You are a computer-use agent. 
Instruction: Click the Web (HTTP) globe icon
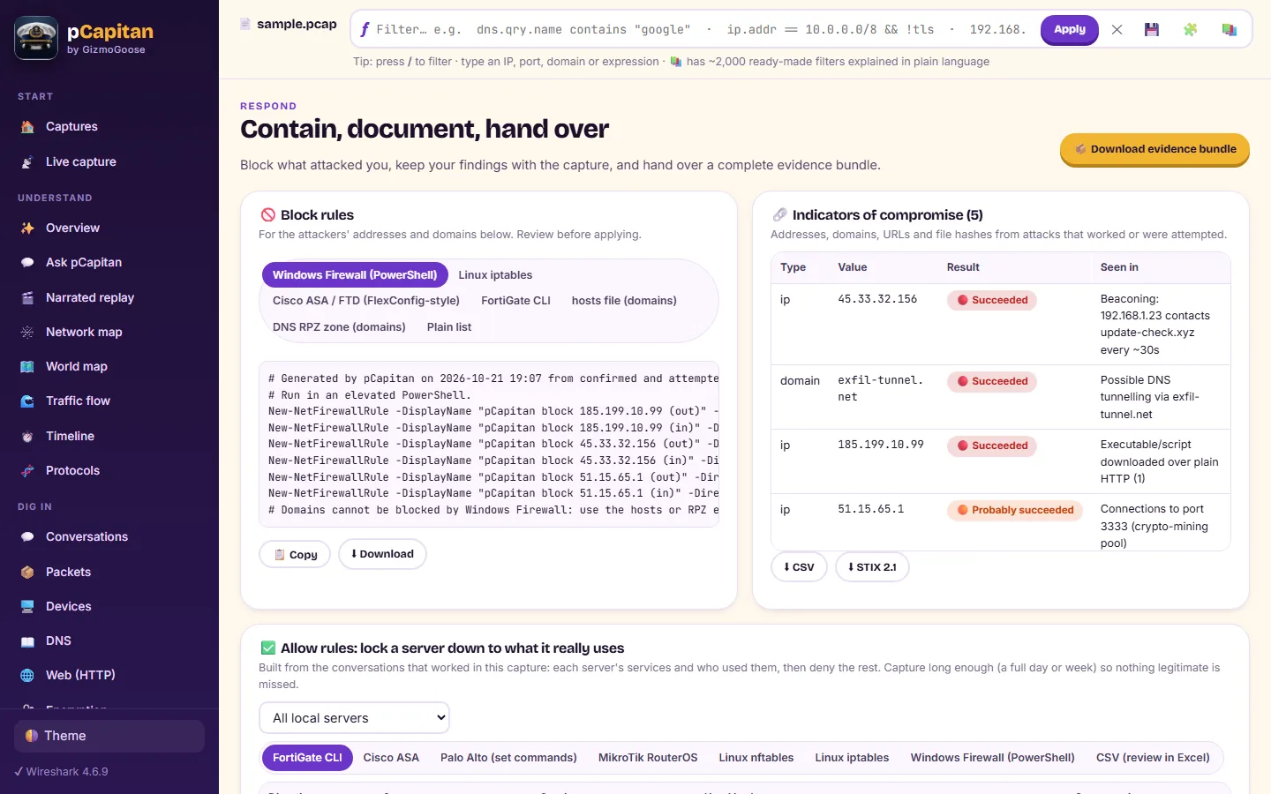27,676
